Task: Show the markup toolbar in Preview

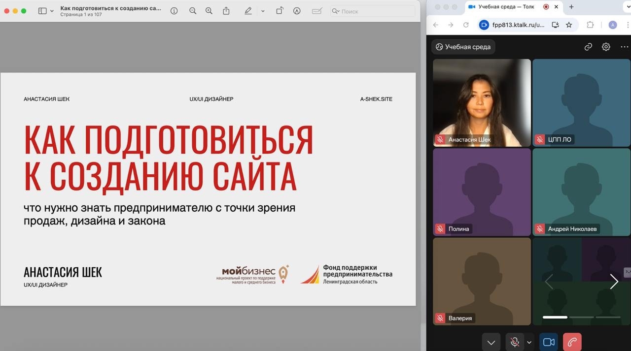Action: point(297,11)
